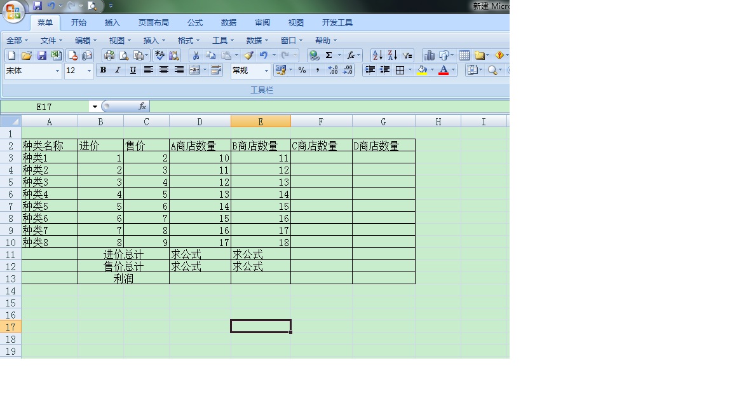The height and width of the screenshot is (412, 732).
Task: Click fx insert function in formula bar
Action: click(x=142, y=107)
